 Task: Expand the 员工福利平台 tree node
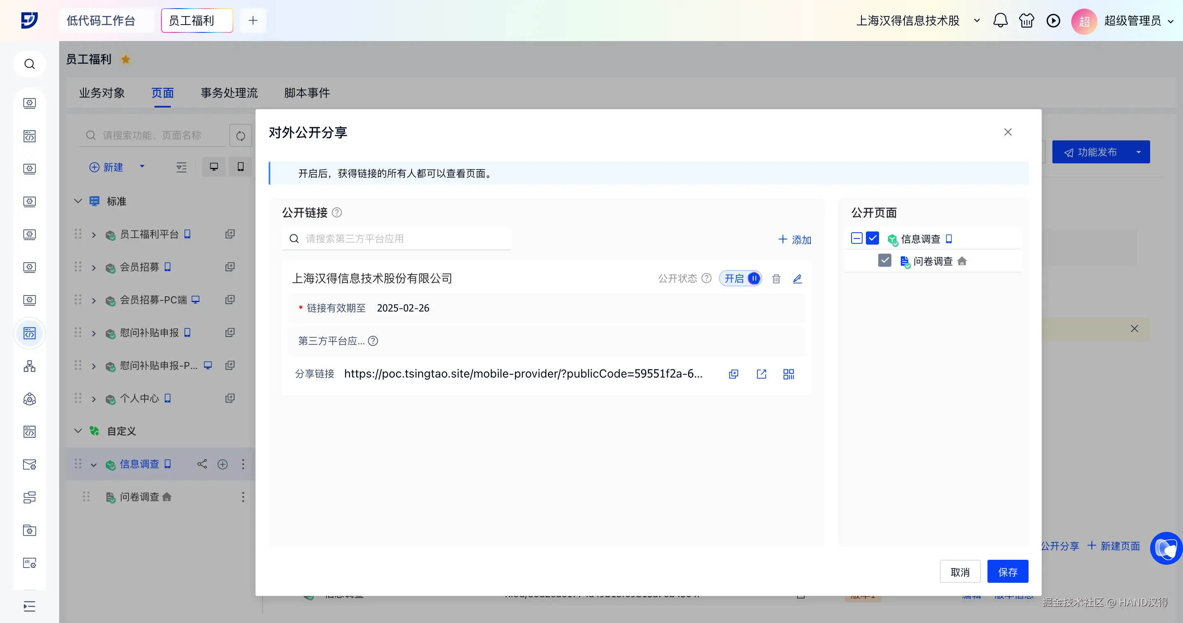coord(94,235)
